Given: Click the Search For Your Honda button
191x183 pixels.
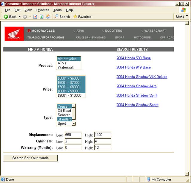Looking at the screenshot, I should (30, 158).
